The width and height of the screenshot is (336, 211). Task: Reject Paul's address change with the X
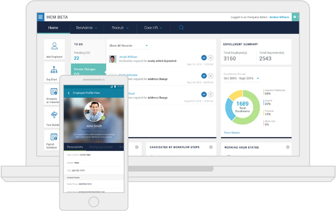click(211, 94)
